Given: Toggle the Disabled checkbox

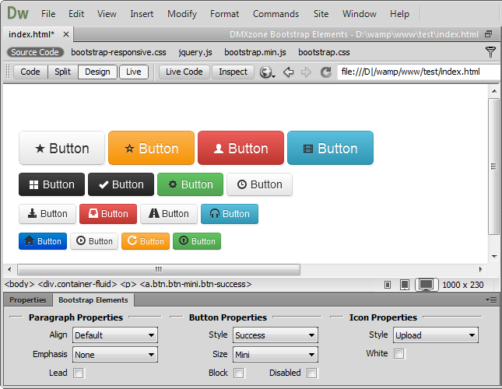Looking at the screenshot, I should point(311,373).
